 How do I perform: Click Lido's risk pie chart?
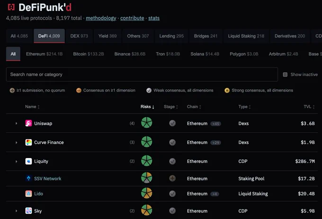[x=147, y=193]
